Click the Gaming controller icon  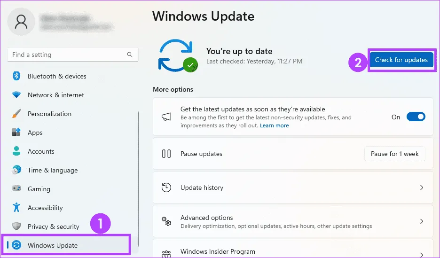[16, 189]
